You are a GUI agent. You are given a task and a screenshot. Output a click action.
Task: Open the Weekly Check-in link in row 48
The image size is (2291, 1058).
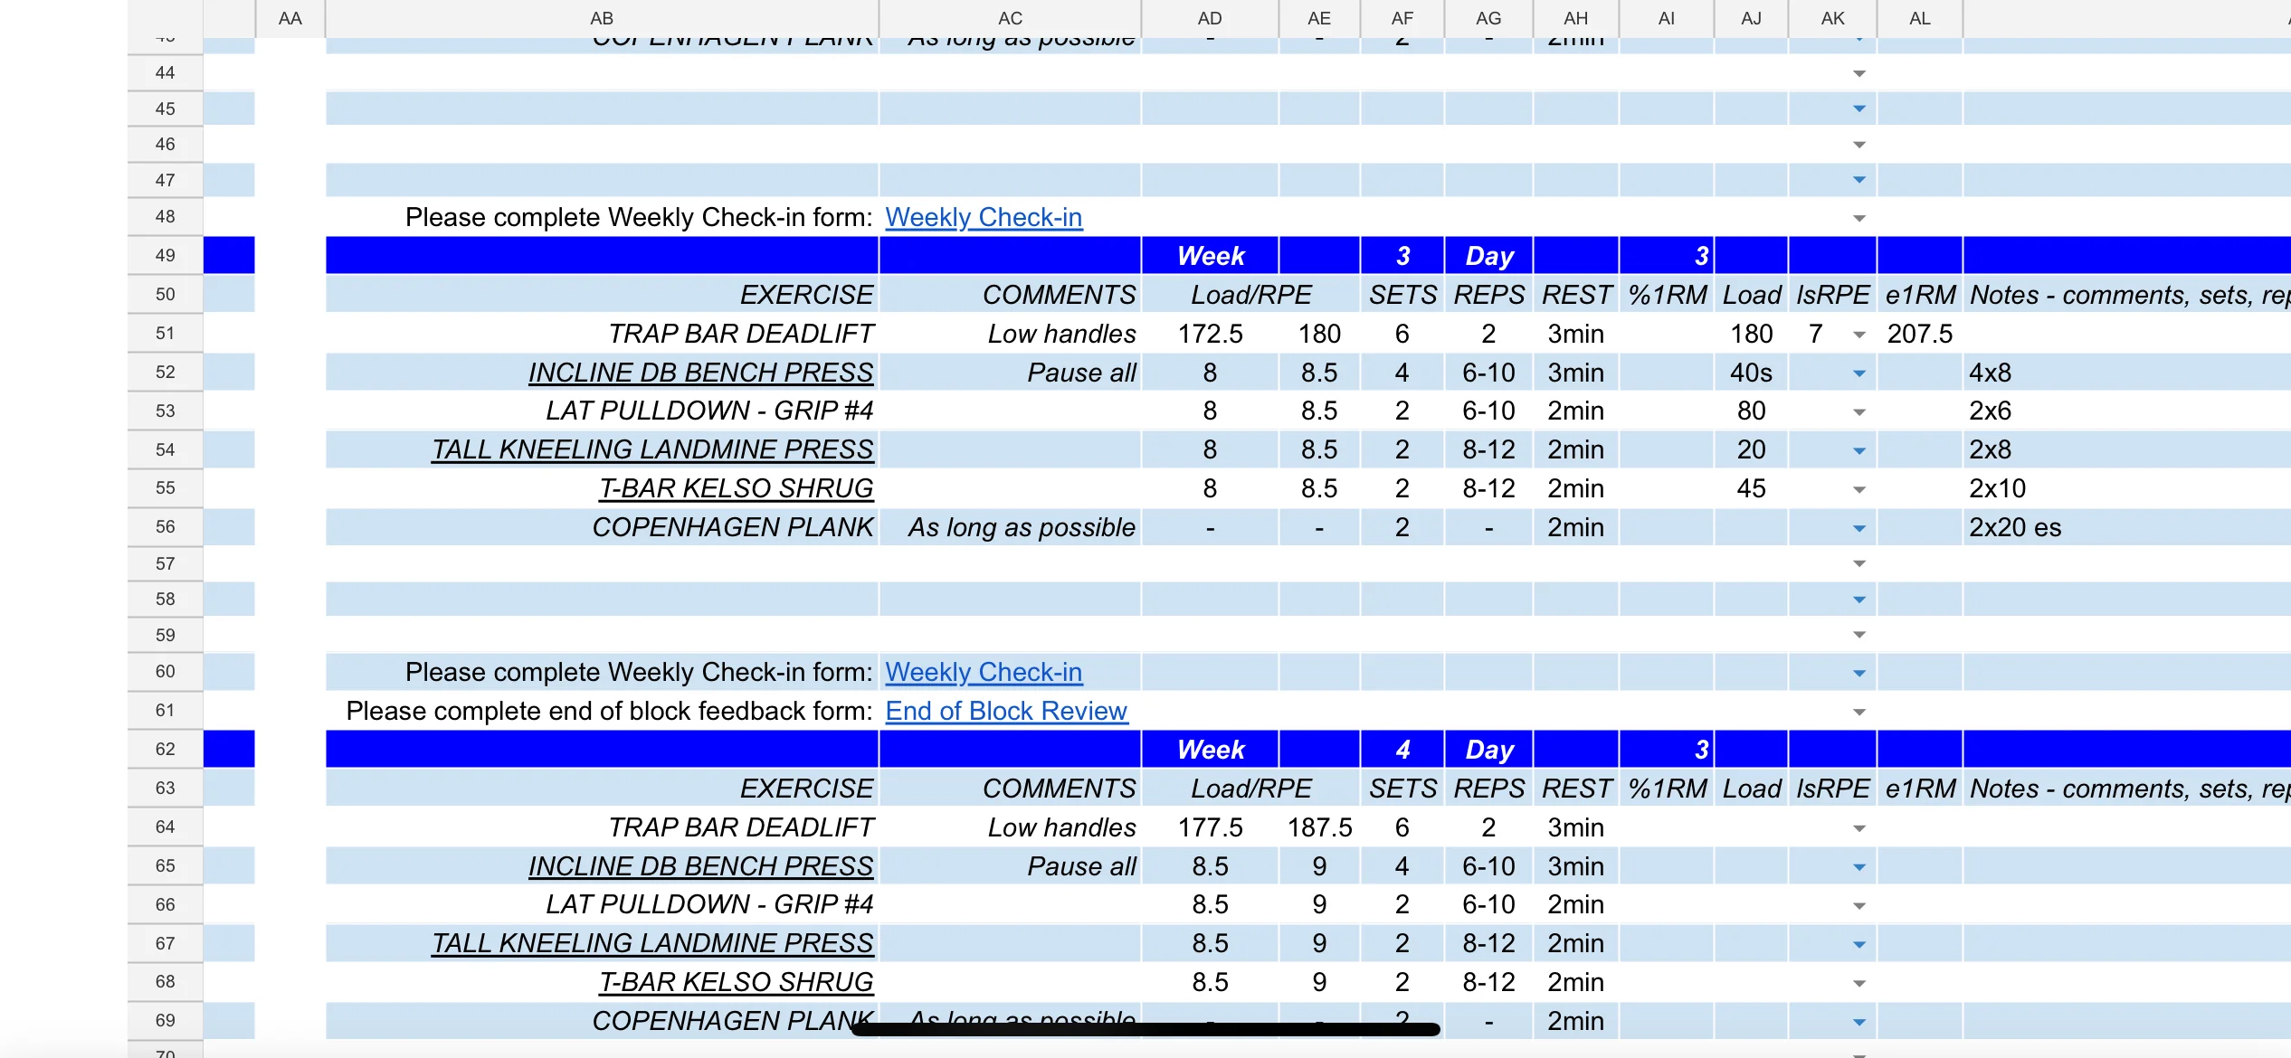983,217
